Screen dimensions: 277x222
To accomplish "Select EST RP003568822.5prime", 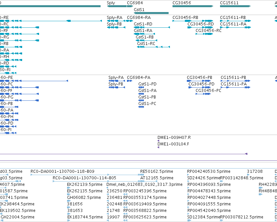I will [145, 211].
